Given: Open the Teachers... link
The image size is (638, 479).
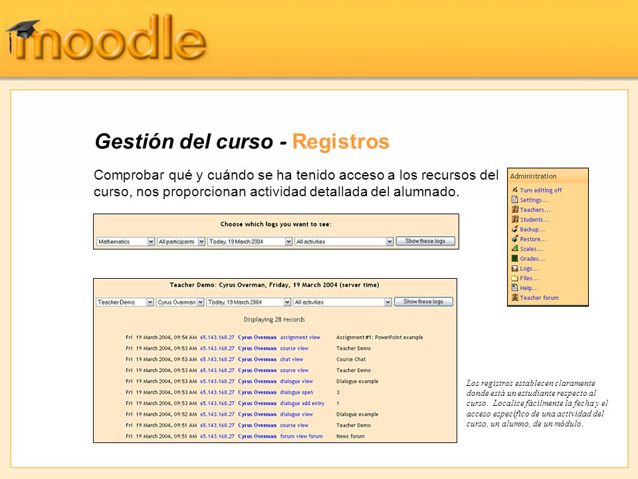Looking at the screenshot, I should pyautogui.click(x=535, y=210).
